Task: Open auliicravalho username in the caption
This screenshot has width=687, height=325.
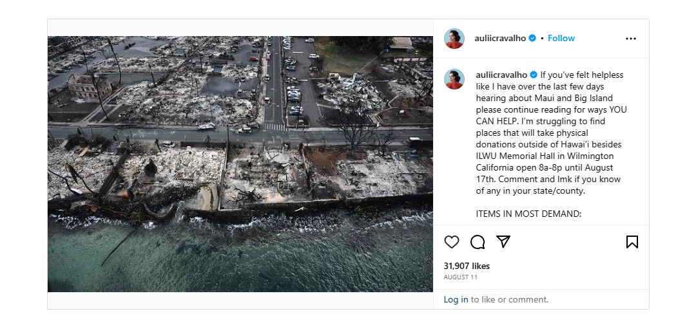Action: coord(501,75)
